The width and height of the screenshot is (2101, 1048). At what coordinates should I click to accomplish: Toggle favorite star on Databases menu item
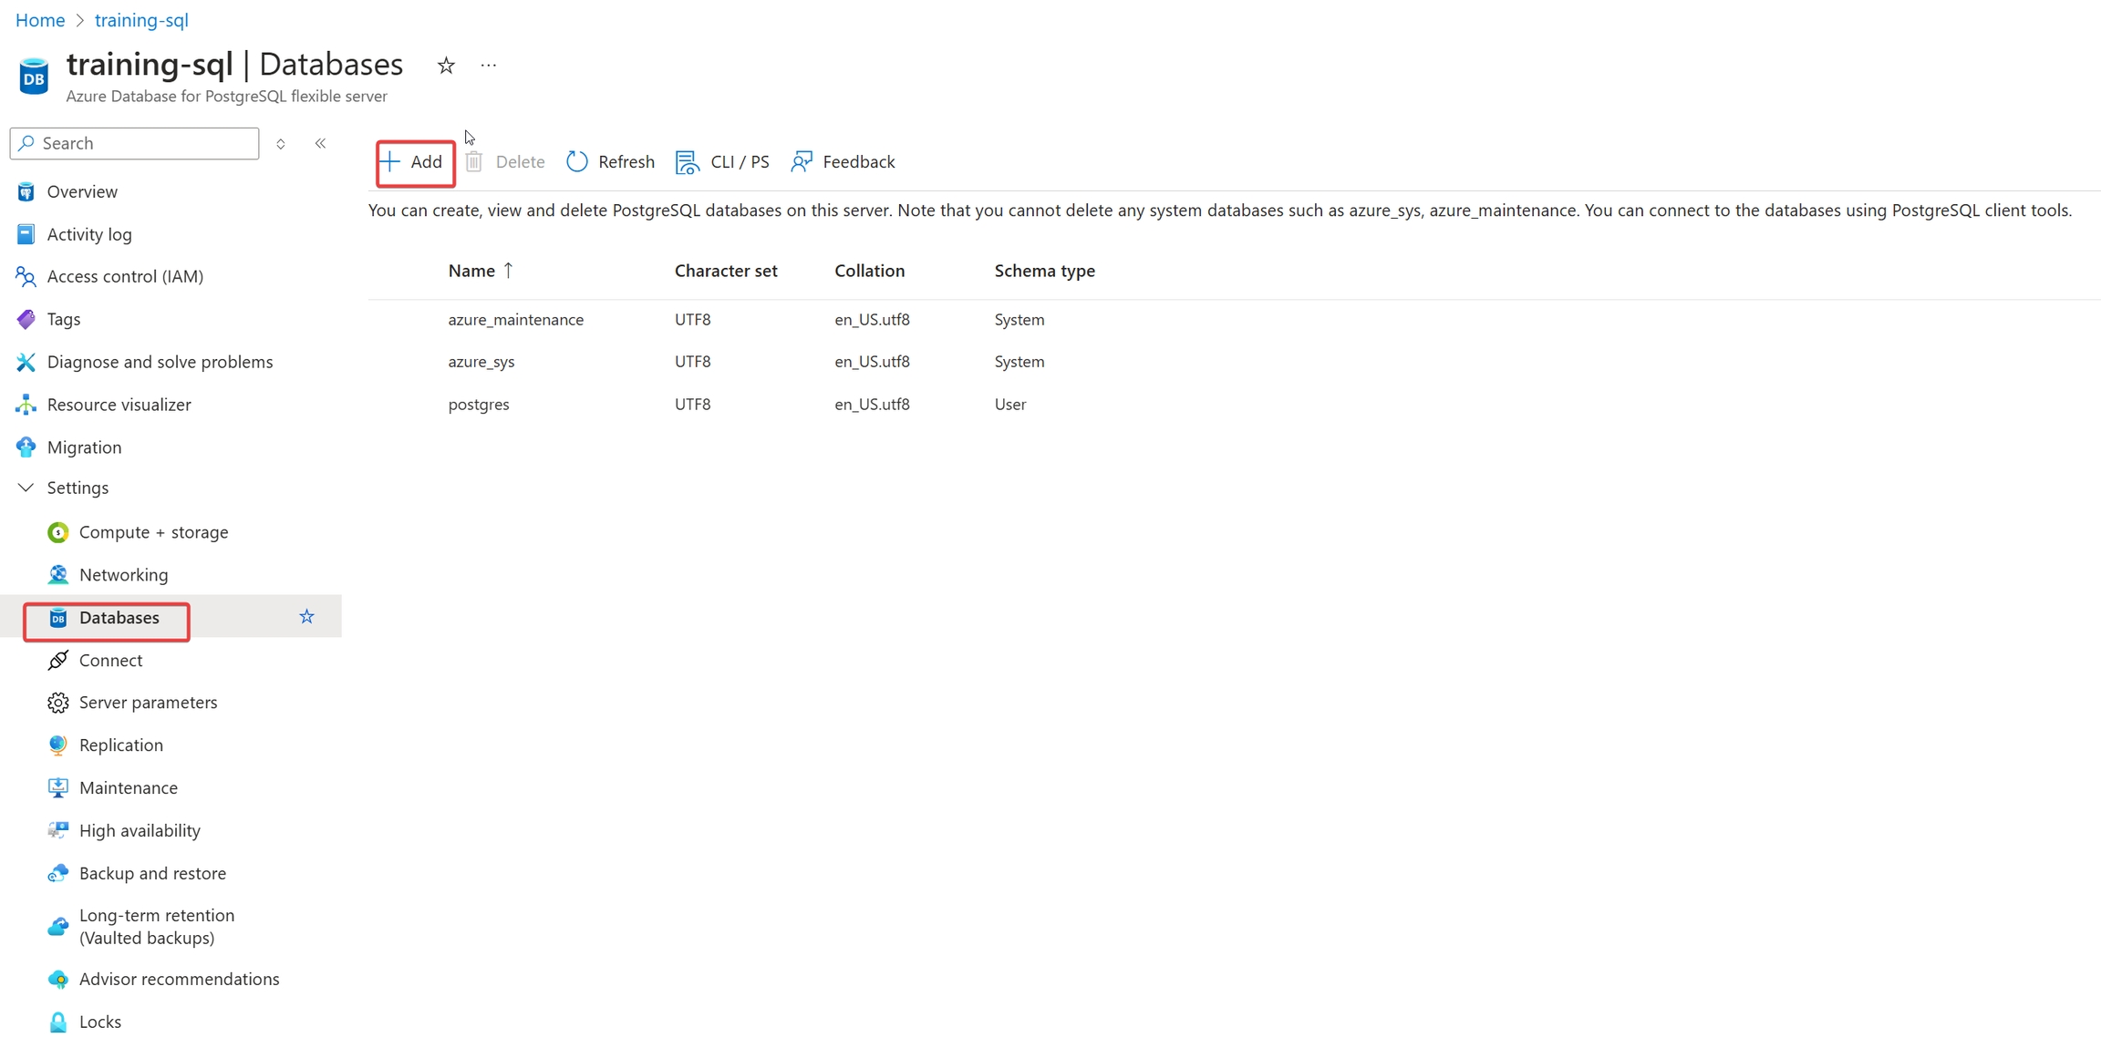click(306, 618)
